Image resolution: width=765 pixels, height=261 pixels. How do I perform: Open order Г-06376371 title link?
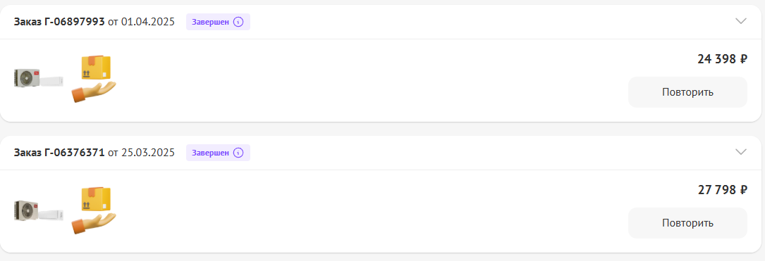[59, 153]
